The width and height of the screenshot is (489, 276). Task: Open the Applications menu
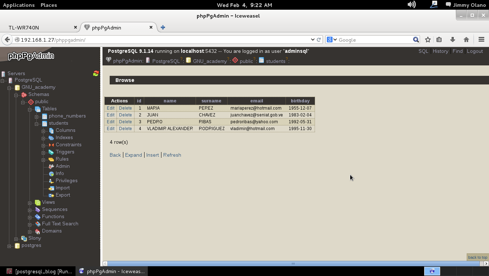click(x=19, y=5)
